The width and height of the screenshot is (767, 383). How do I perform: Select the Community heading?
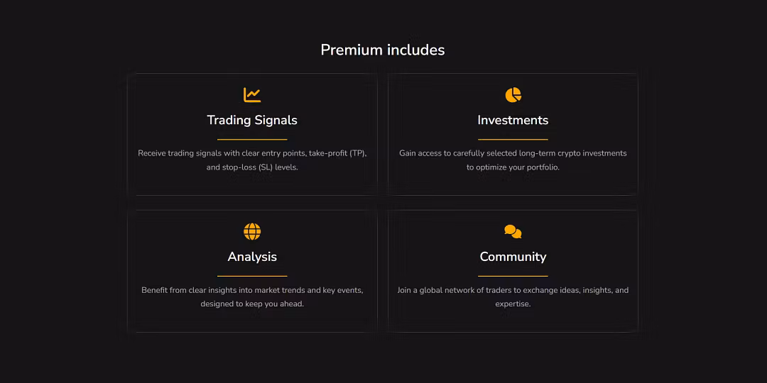tap(513, 257)
